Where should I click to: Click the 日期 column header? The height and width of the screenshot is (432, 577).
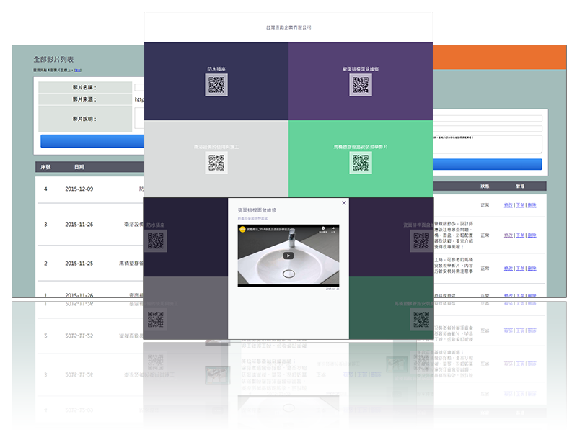click(79, 167)
